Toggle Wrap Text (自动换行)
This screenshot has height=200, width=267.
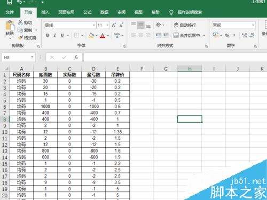click(185, 25)
